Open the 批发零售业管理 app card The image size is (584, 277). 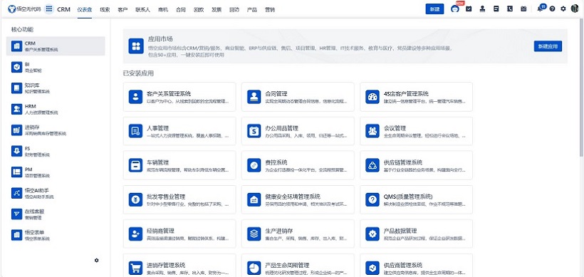(179, 199)
